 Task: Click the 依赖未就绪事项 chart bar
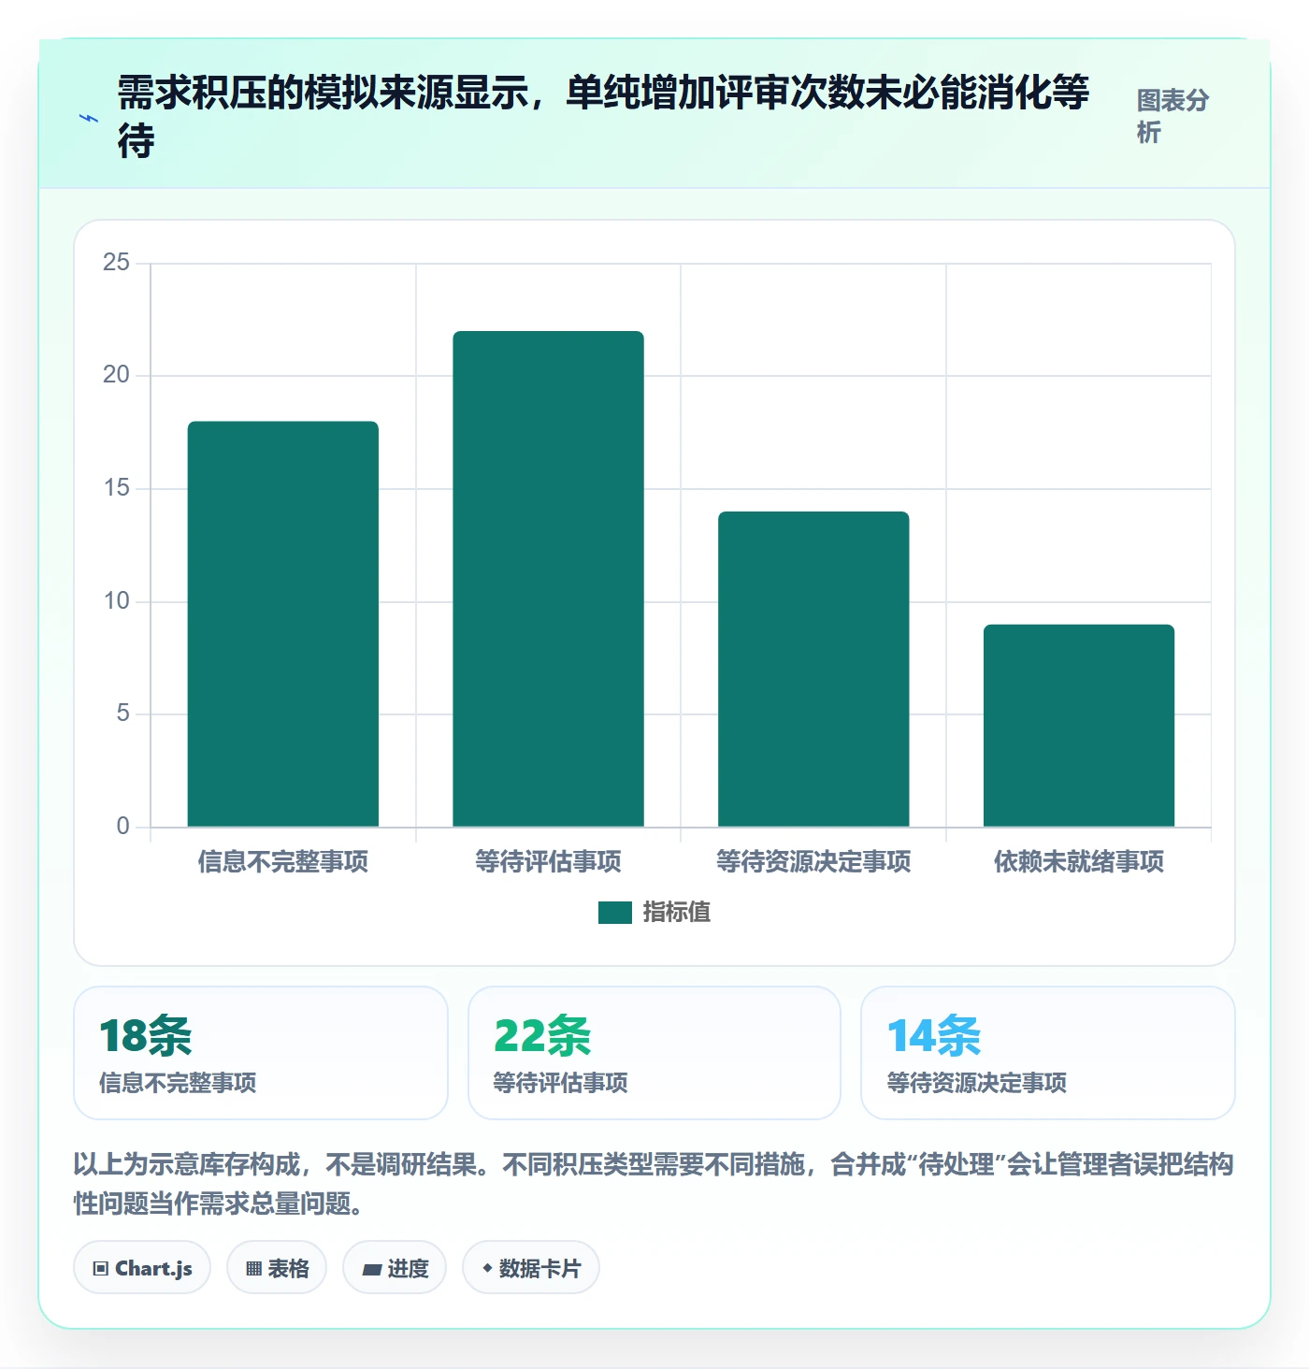click(x=1079, y=726)
